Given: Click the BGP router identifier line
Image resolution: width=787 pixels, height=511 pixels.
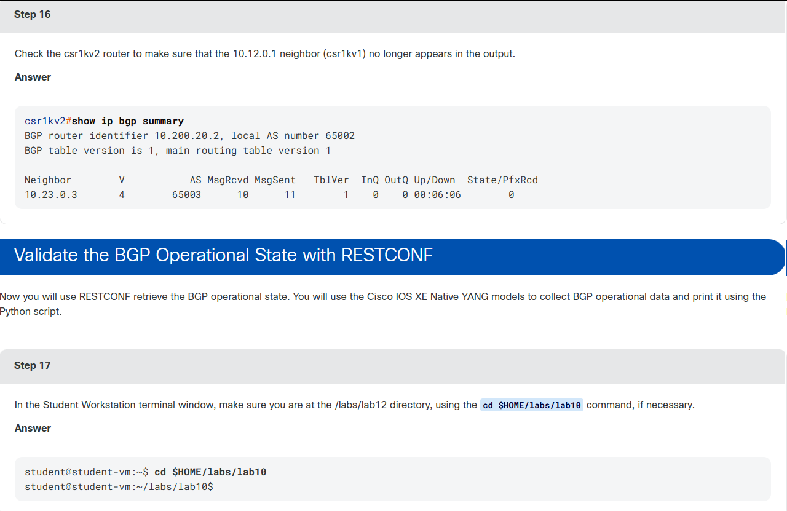Looking at the screenshot, I should point(189,136).
